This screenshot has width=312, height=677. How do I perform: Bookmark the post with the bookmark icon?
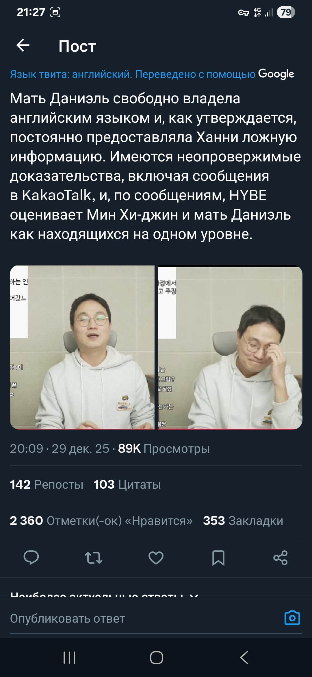coord(218,558)
